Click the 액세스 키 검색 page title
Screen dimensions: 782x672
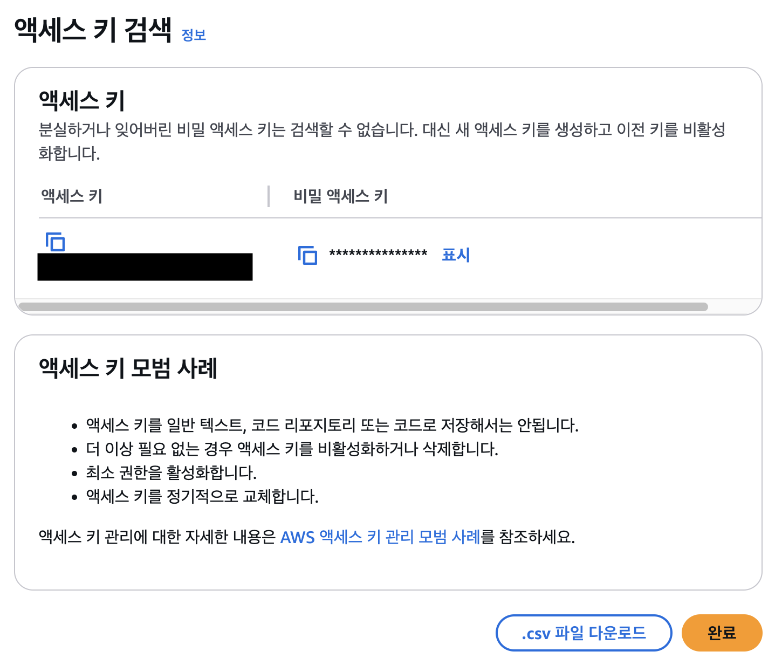93,30
